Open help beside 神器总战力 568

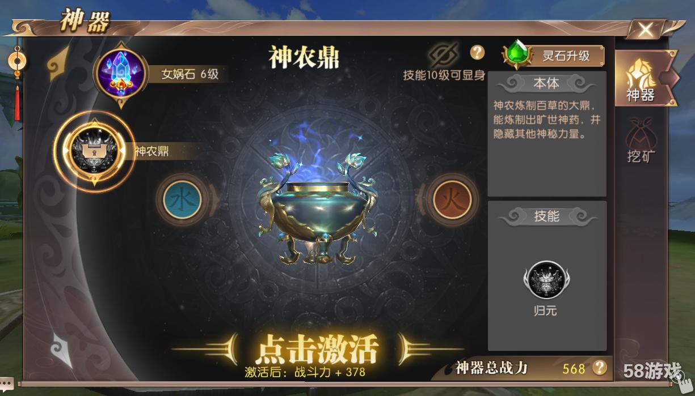(x=600, y=368)
